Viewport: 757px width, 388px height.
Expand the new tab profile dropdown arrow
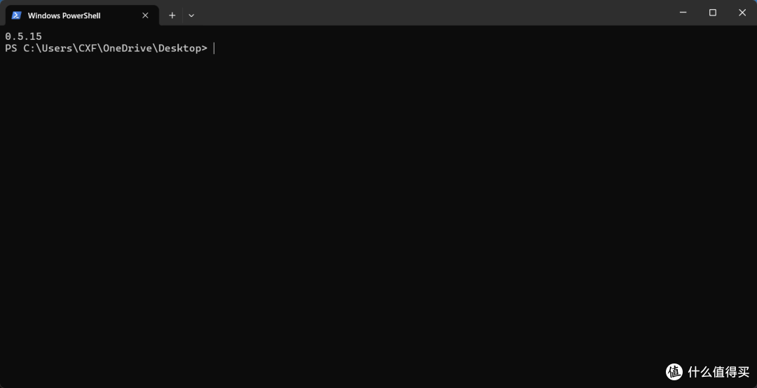tap(191, 15)
